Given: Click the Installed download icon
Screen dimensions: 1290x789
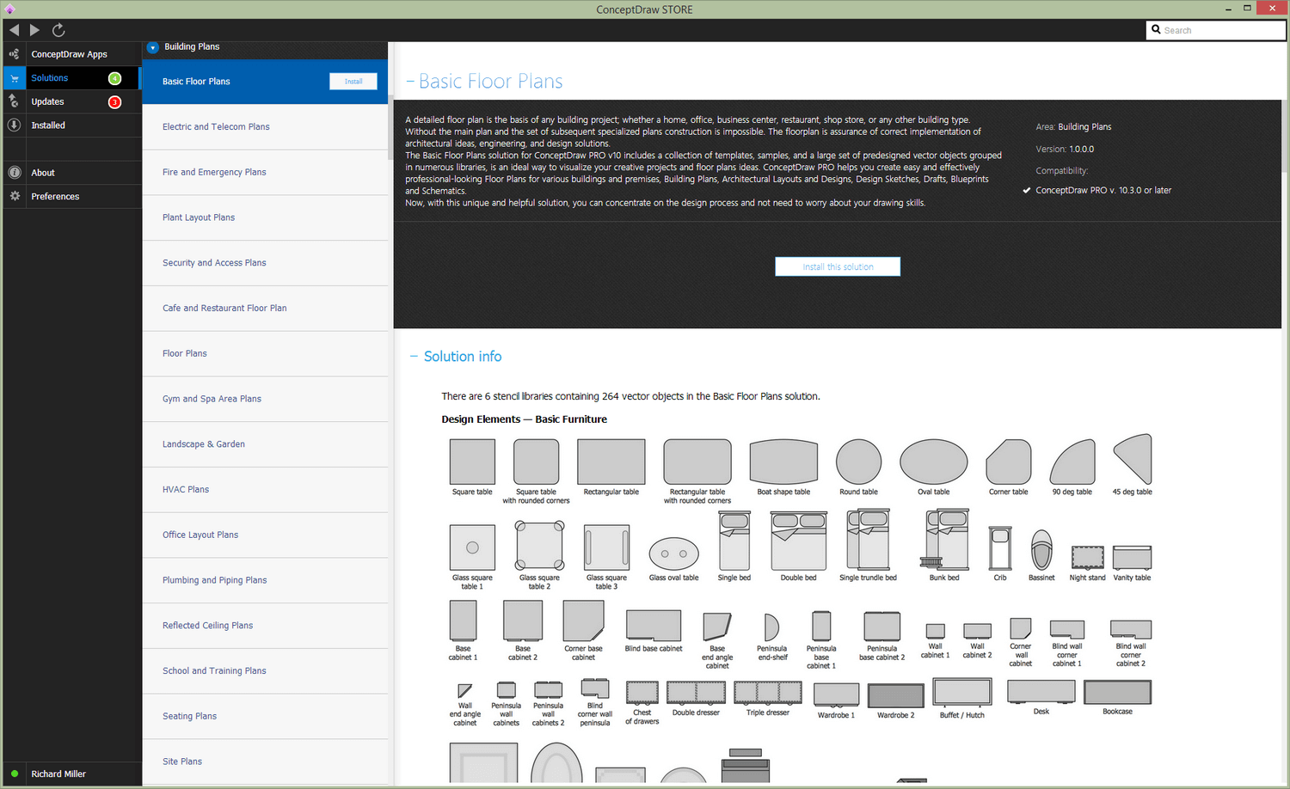Looking at the screenshot, I should point(14,125).
